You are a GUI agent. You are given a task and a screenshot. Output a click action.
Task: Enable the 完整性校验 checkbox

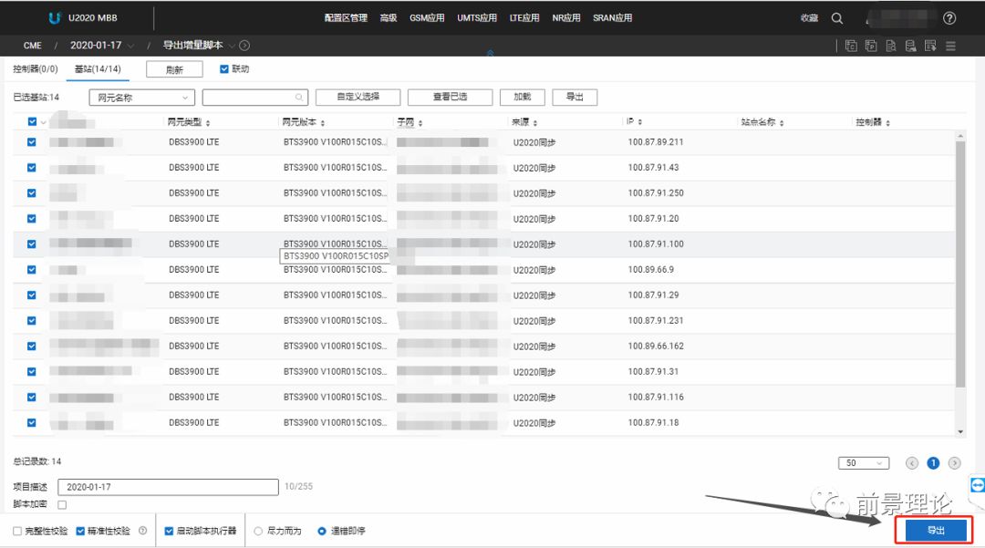click(x=17, y=531)
